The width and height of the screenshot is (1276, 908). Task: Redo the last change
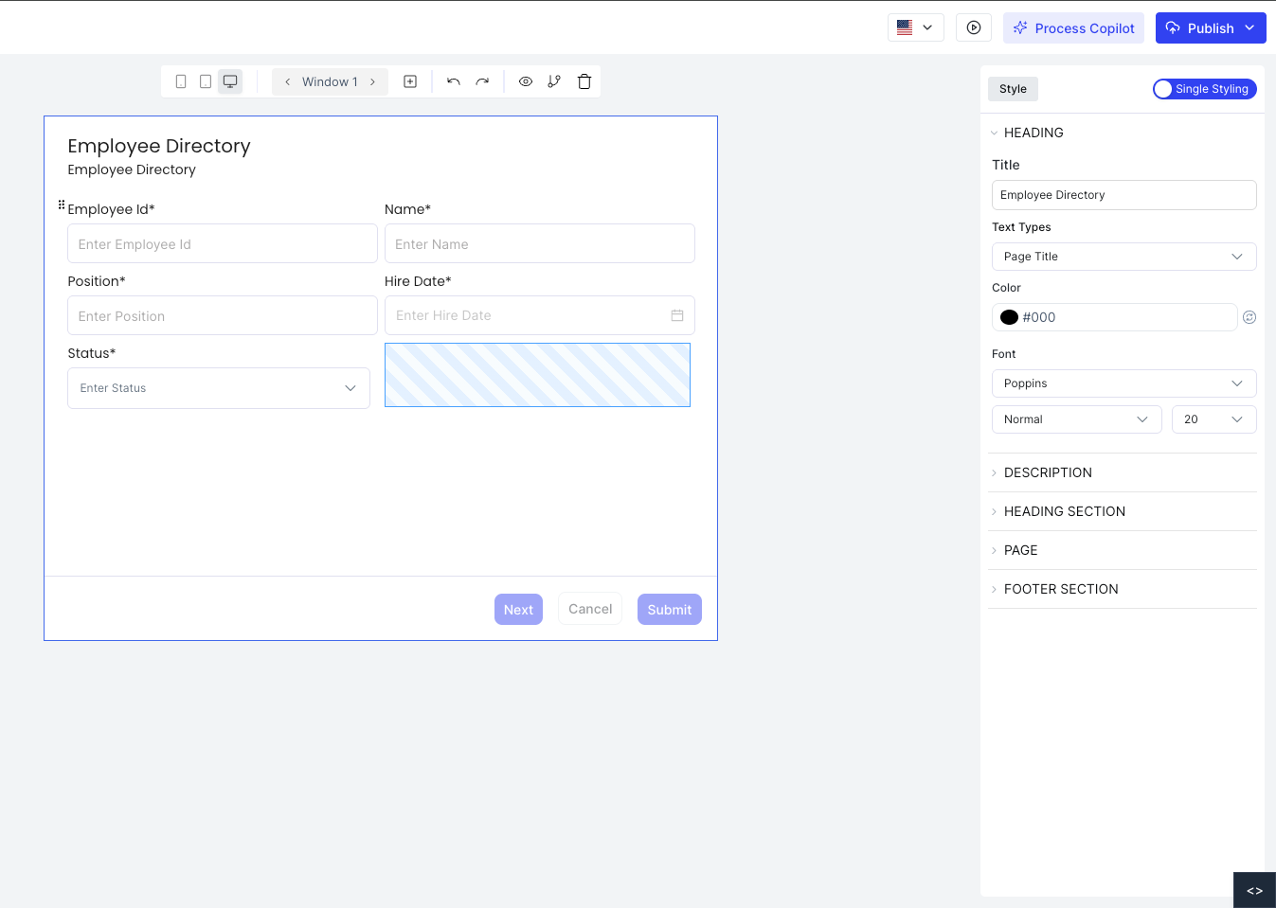click(481, 81)
